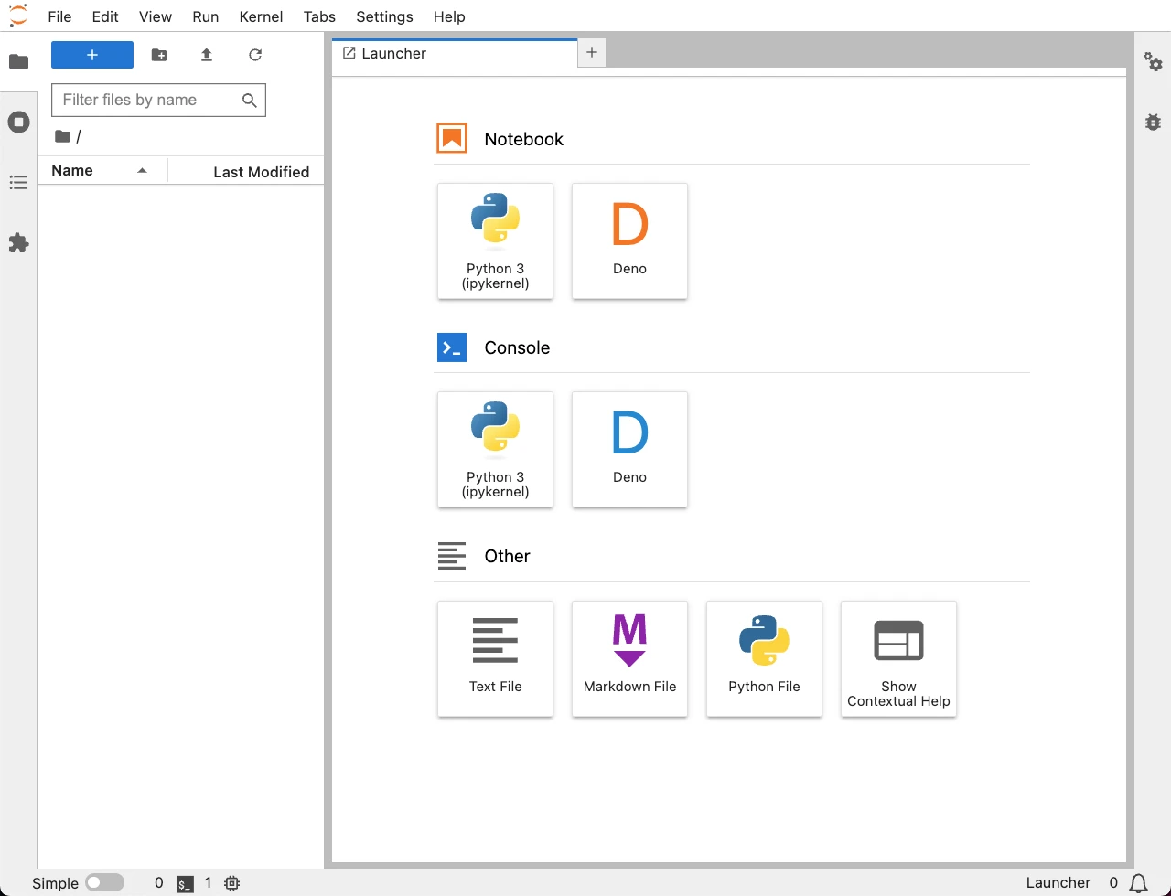Create a Deno notebook

pos(630,241)
